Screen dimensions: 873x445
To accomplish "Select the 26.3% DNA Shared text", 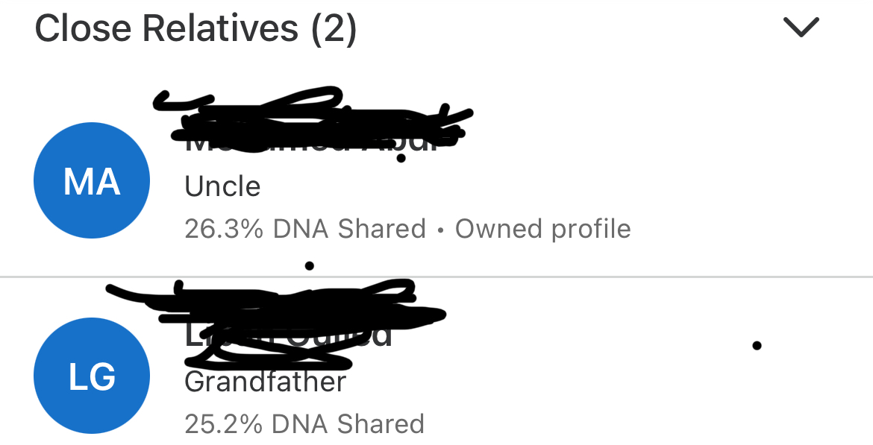I will (x=305, y=229).
